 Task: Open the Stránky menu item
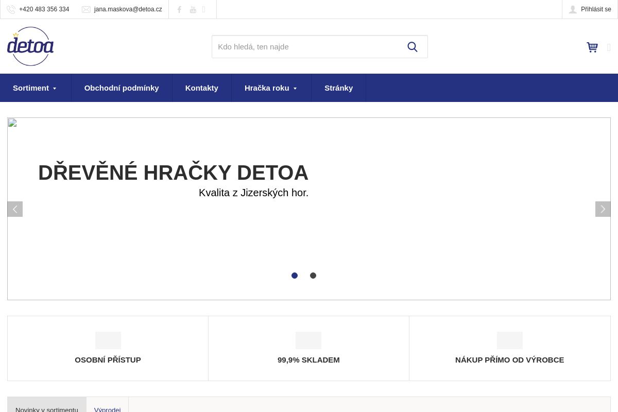pyautogui.click(x=339, y=88)
